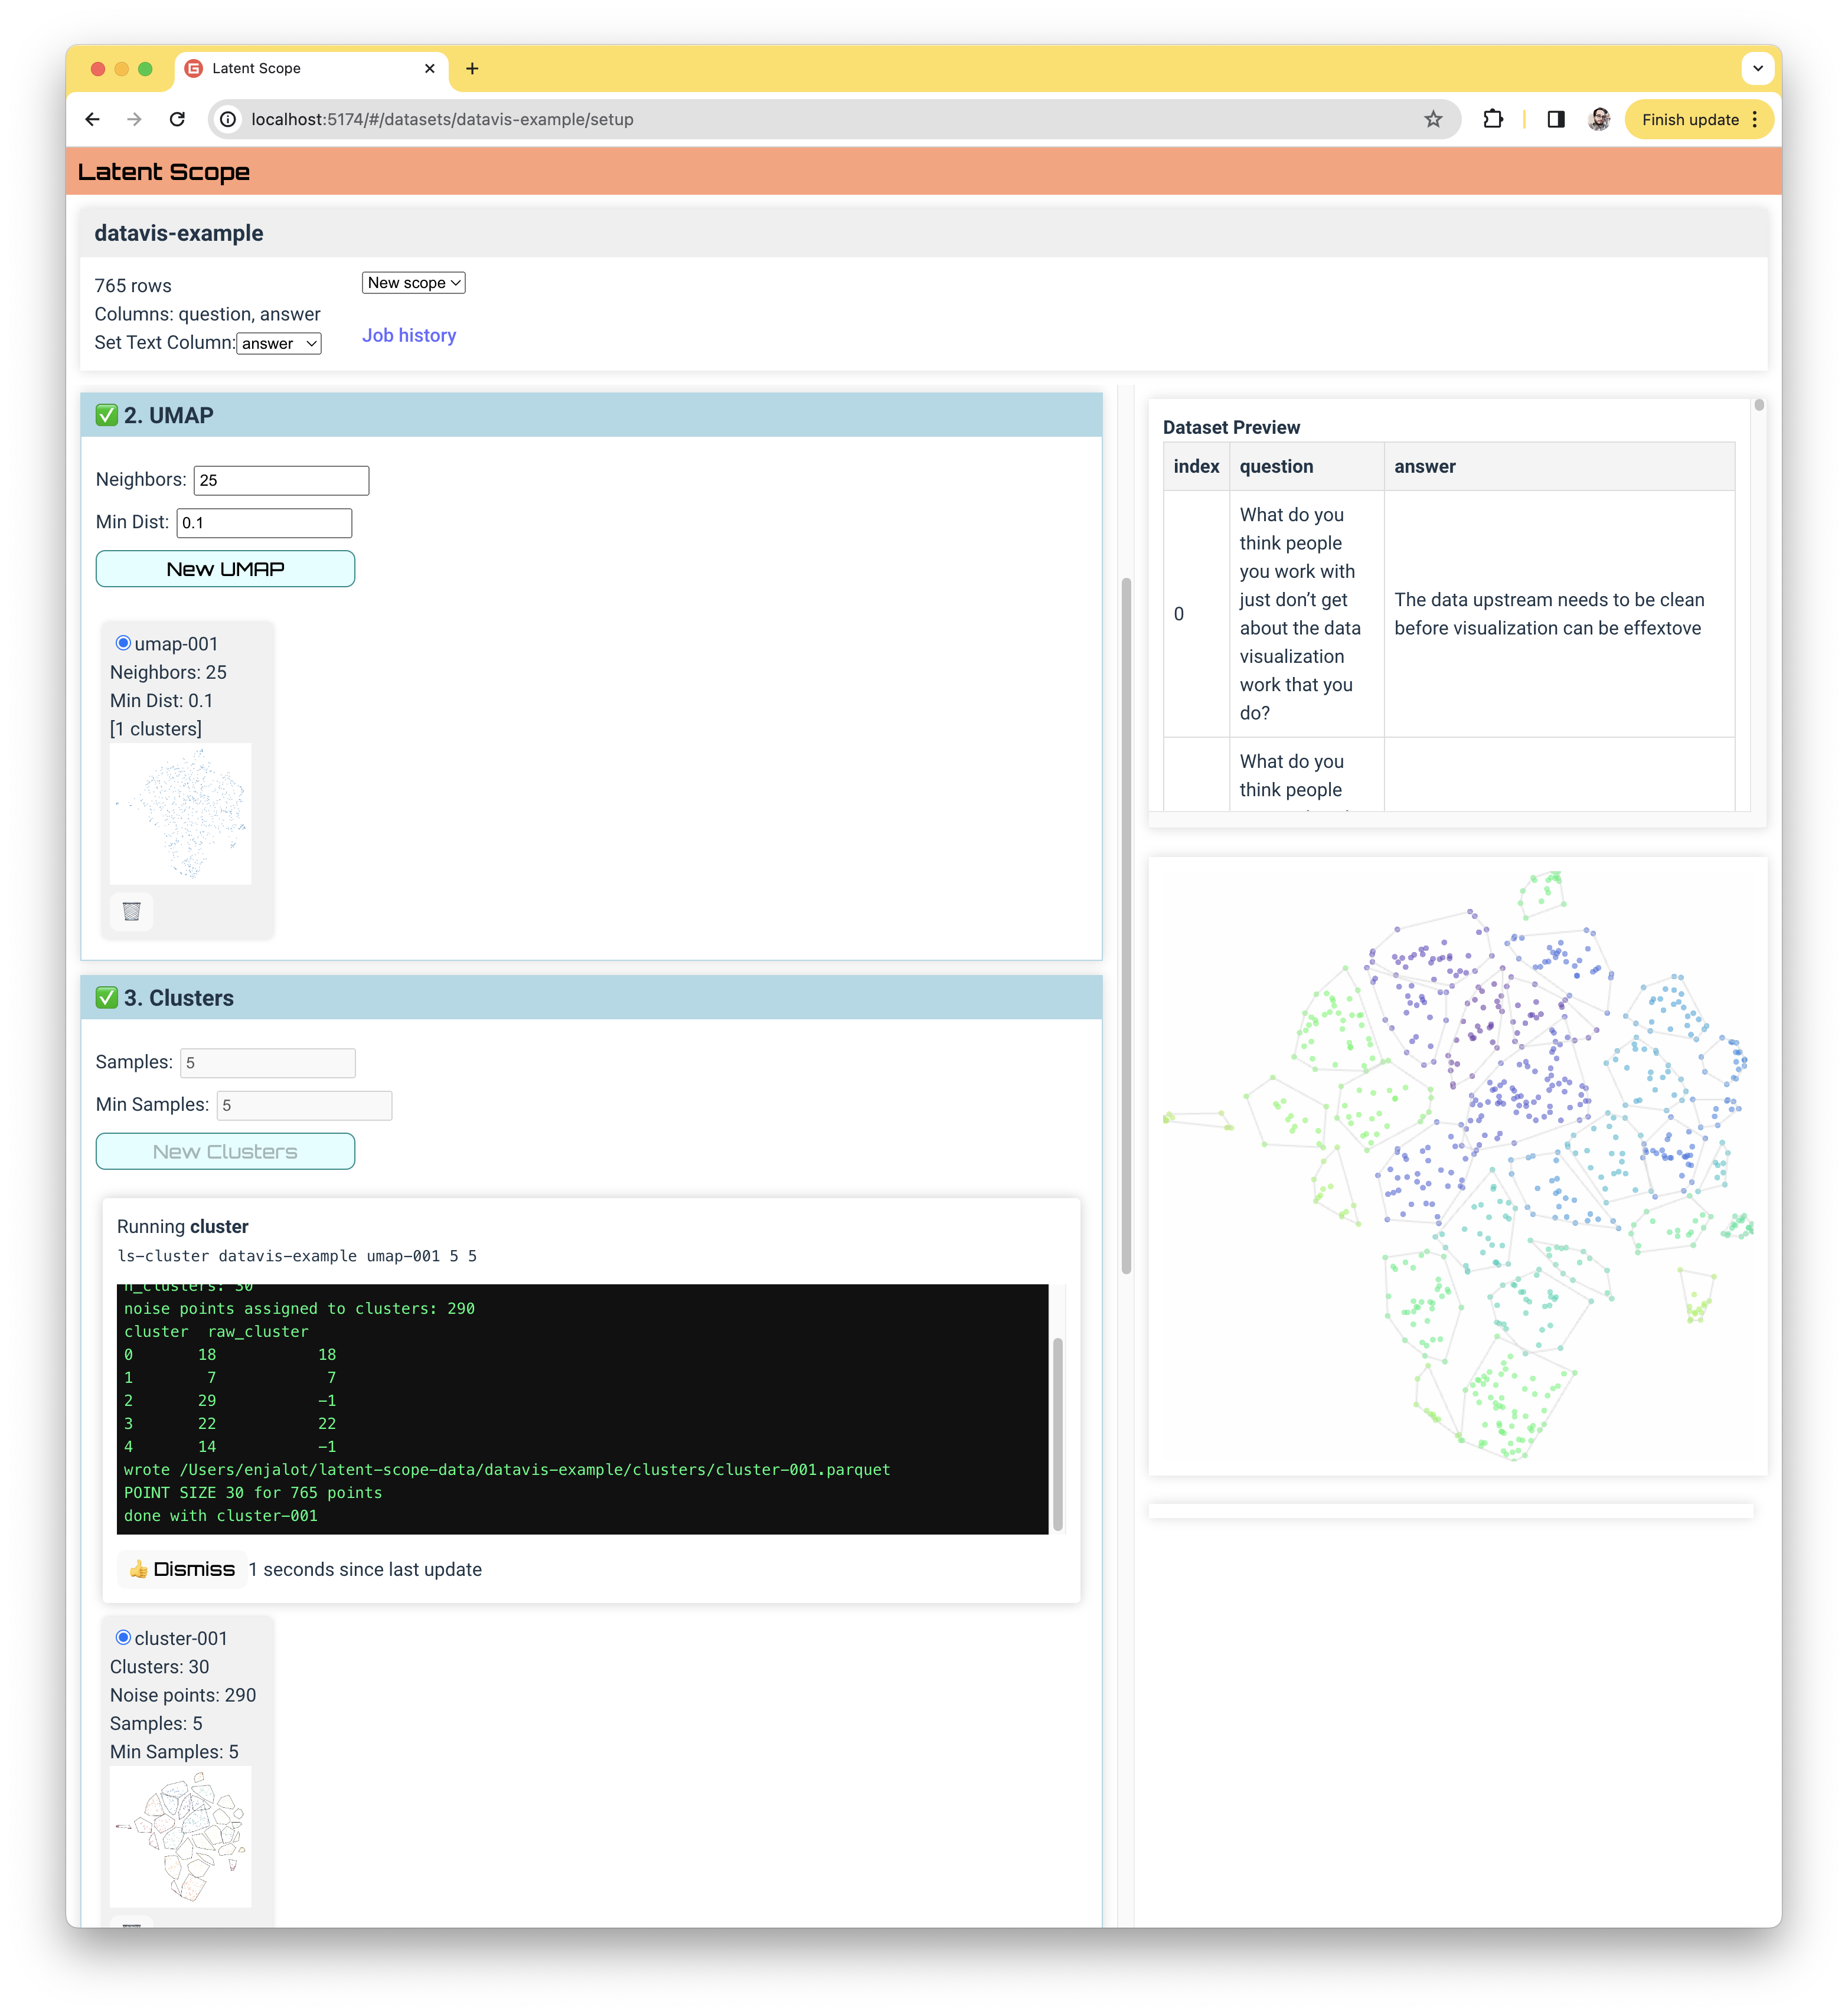Click the Neighbors input field
The width and height of the screenshot is (1848, 2015).
coord(281,480)
